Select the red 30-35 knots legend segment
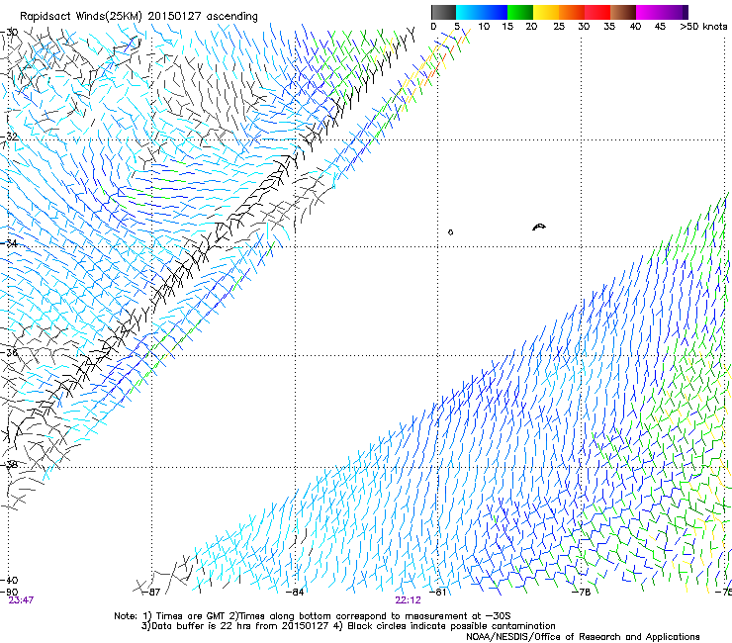Image resolution: width=732 pixels, height=643 pixels. [x=597, y=12]
